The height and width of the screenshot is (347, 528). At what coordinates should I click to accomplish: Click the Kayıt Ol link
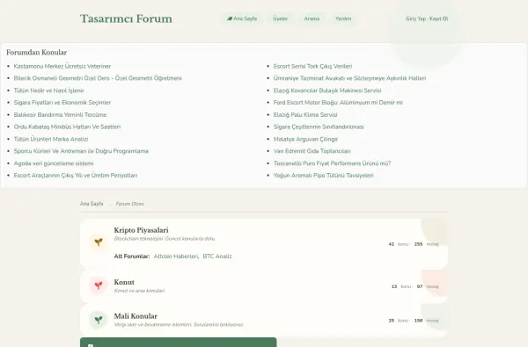click(438, 18)
